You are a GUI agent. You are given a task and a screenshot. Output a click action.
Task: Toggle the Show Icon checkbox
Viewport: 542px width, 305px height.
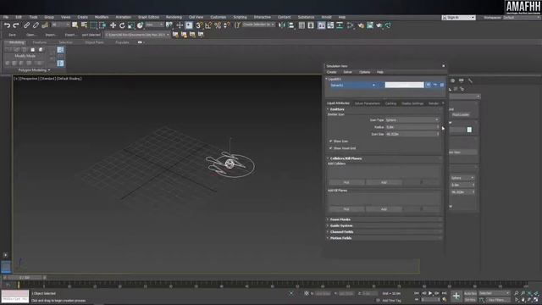(x=331, y=141)
